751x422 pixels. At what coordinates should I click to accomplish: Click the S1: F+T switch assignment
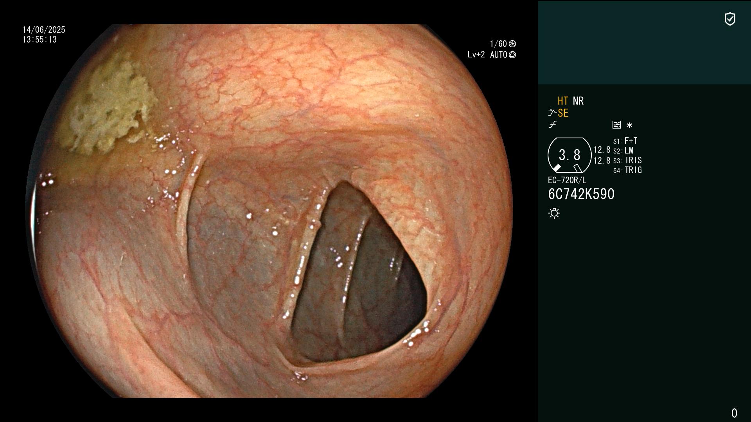(625, 141)
